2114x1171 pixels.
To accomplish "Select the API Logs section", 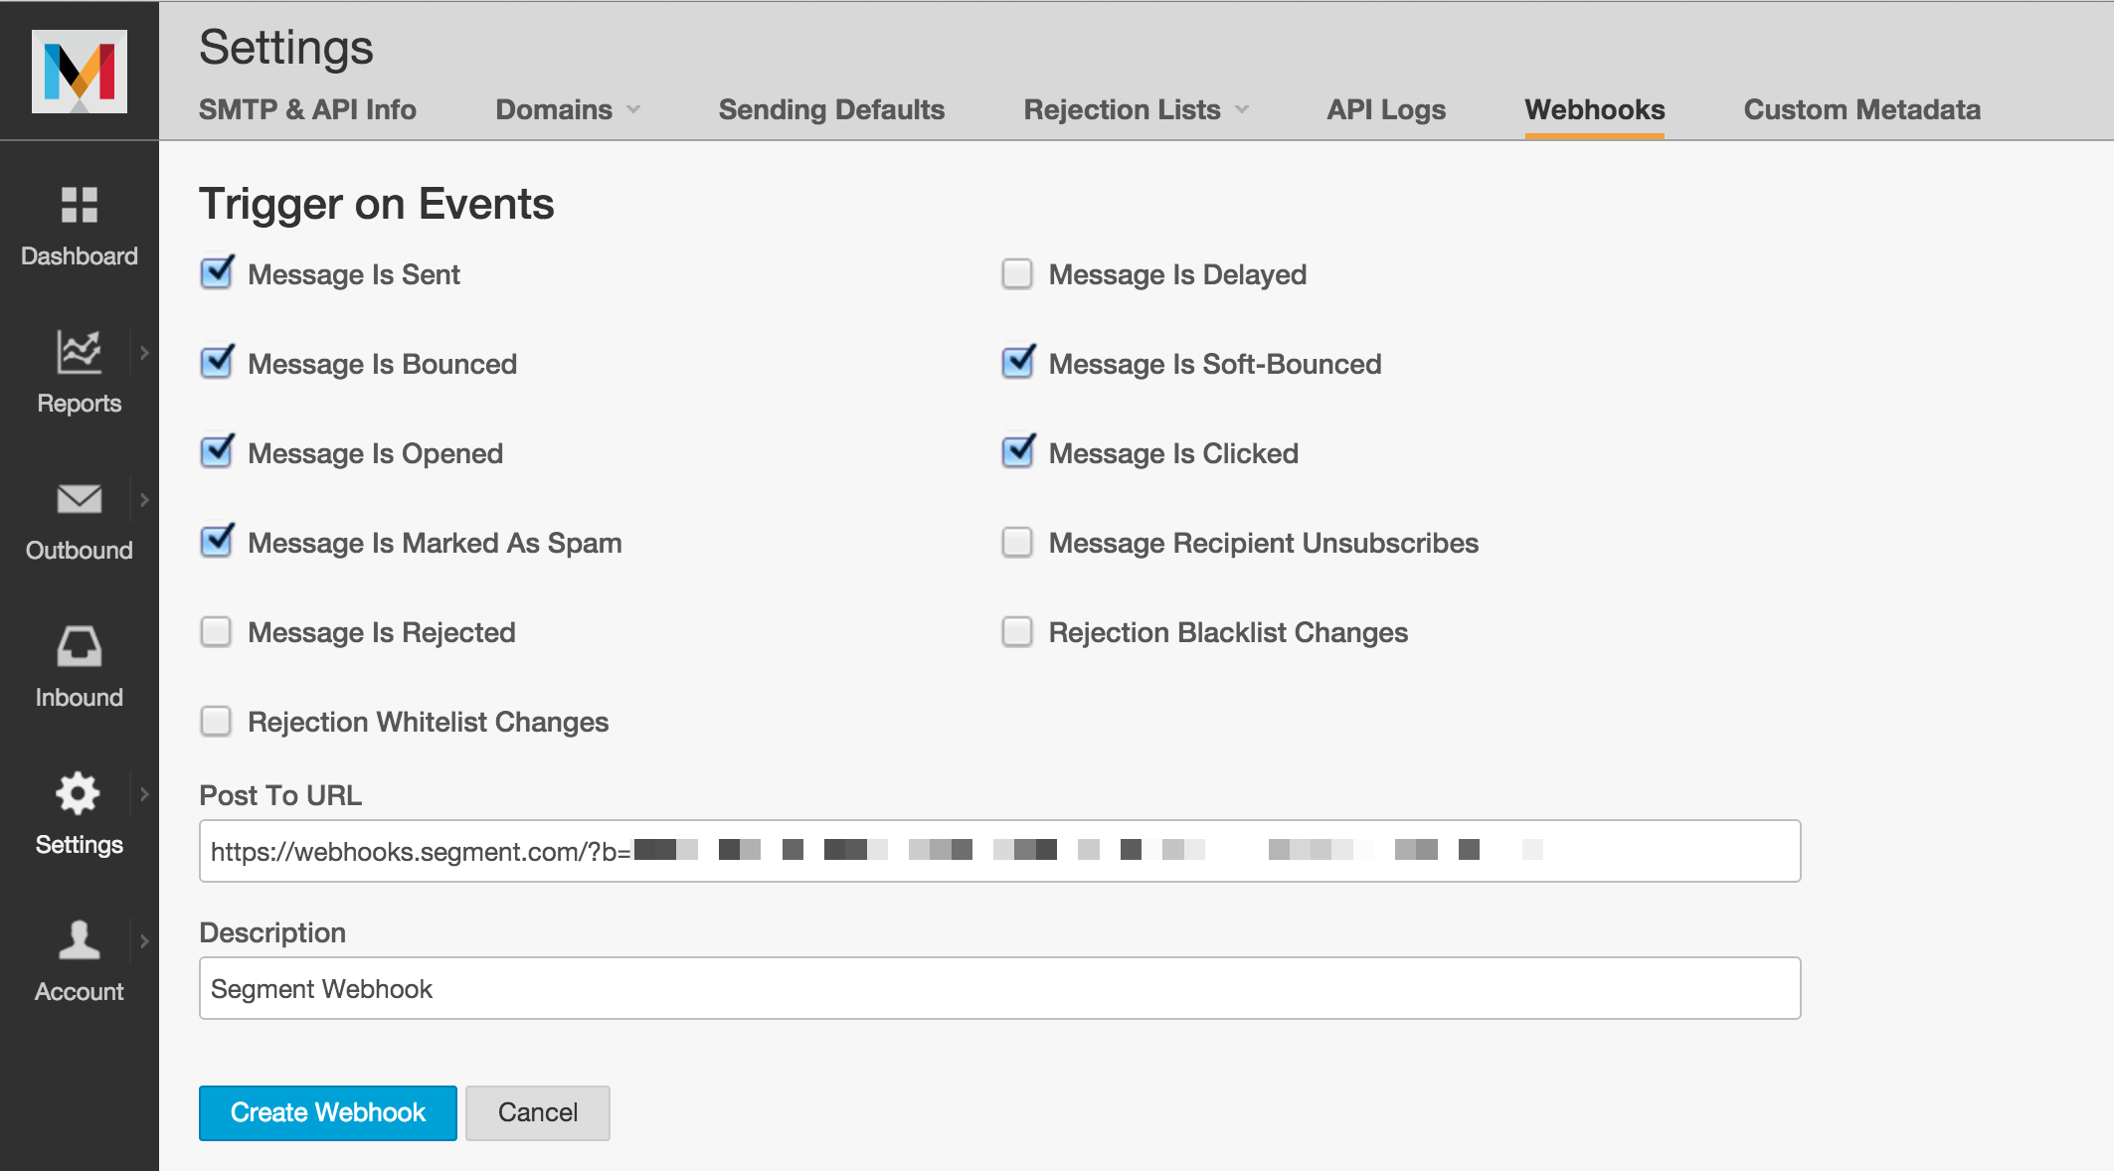I will [1383, 109].
